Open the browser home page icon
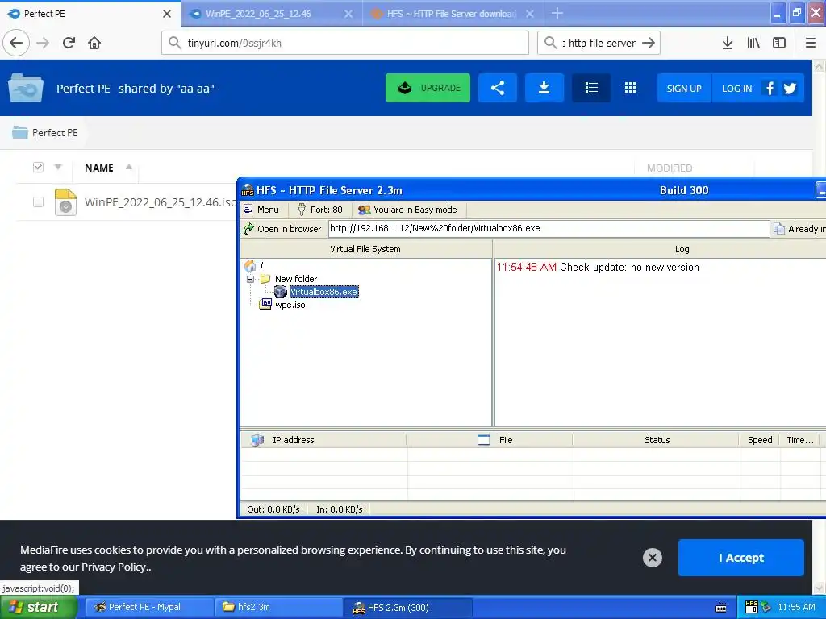 94,43
